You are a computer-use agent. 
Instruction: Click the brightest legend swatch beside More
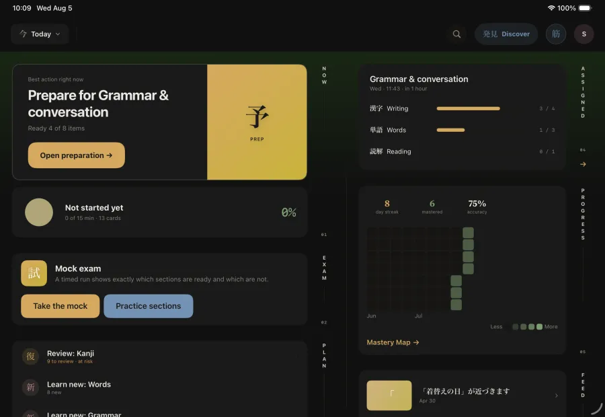pos(539,327)
